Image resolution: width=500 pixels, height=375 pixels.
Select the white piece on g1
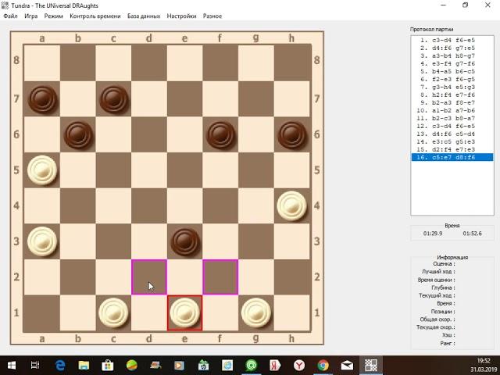coord(256,312)
